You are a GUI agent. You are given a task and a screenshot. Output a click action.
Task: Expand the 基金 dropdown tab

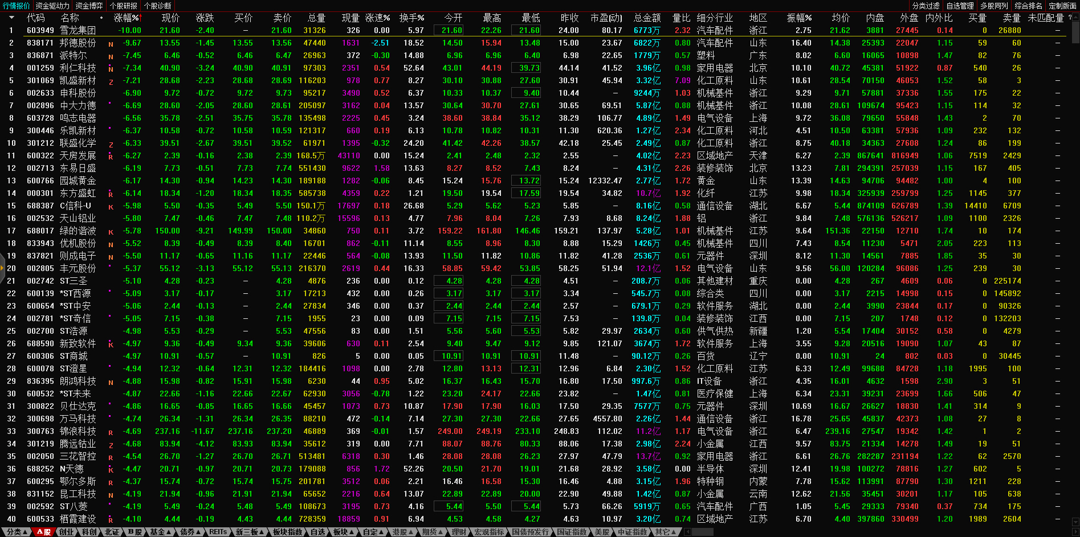coord(161,532)
